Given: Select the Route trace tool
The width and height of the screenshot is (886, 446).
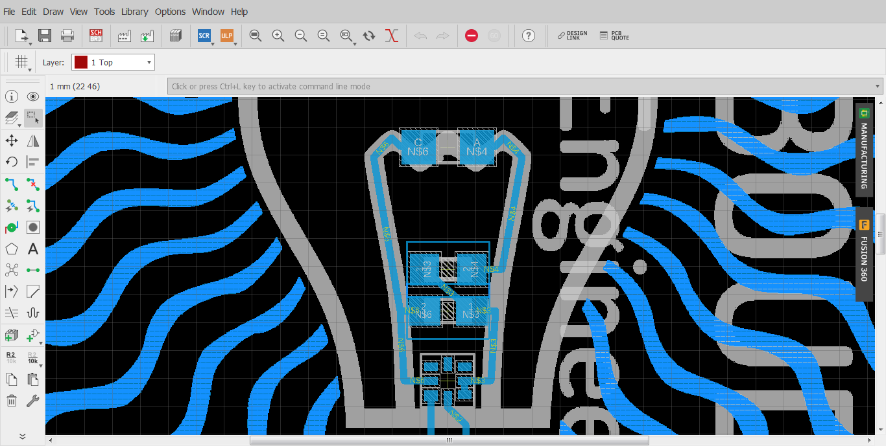Looking at the screenshot, I should click(x=12, y=184).
